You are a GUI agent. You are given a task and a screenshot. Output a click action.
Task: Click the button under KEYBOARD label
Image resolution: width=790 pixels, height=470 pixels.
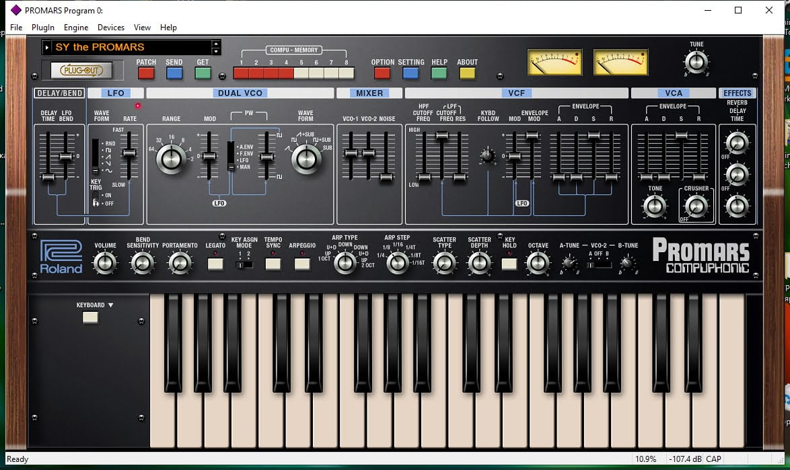pyautogui.click(x=90, y=317)
